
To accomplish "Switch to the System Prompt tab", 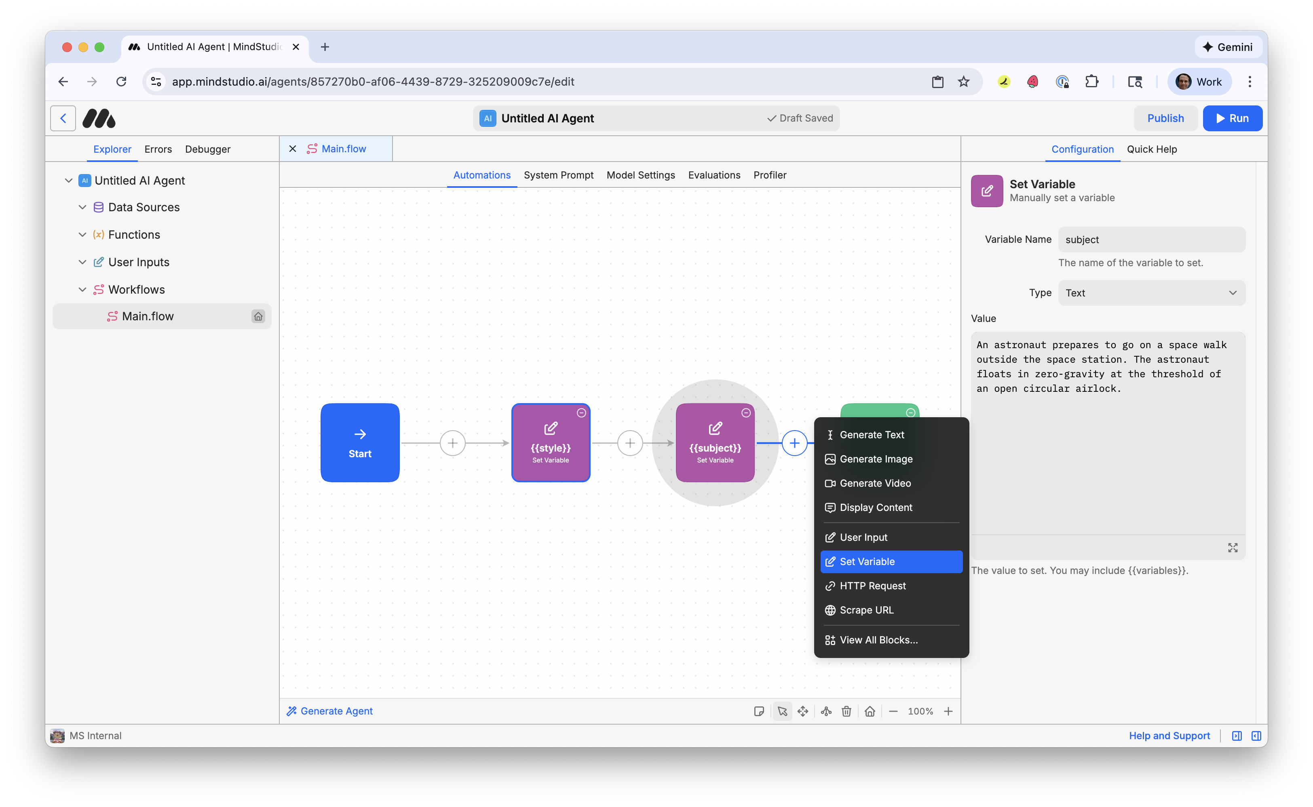I will coord(559,175).
